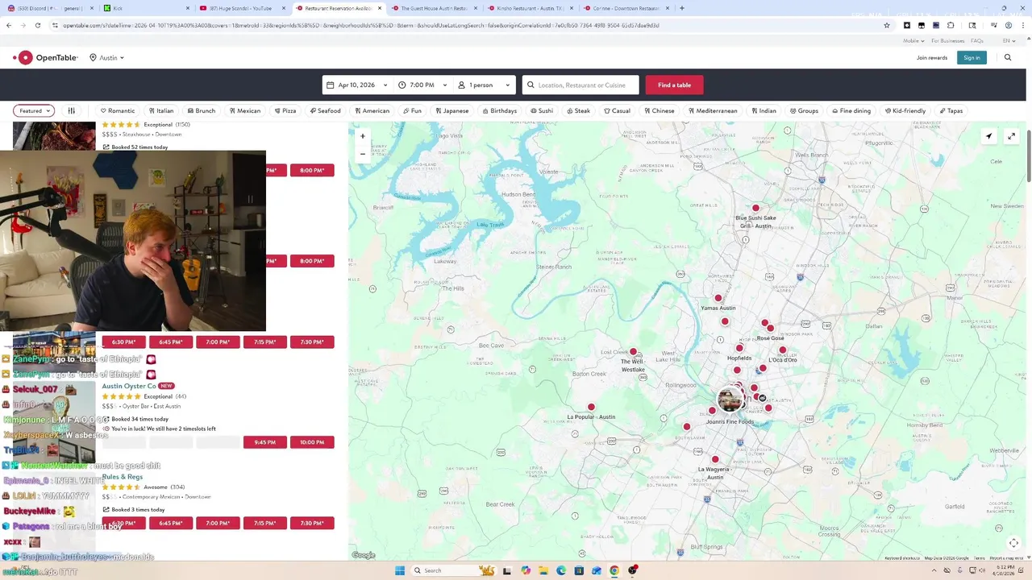Open the 1 person party size dropdown
The image size is (1032, 580).
[x=484, y=85]
